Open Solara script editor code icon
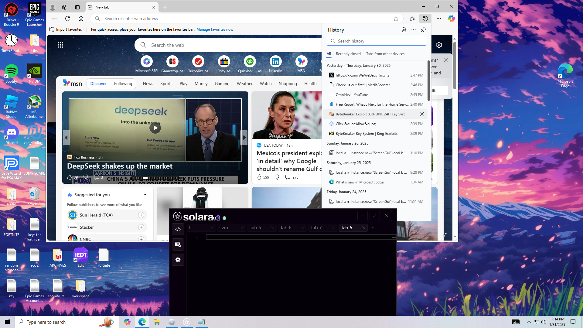The width and height of the screenshot is (583, 328). [x=178, y=229]
